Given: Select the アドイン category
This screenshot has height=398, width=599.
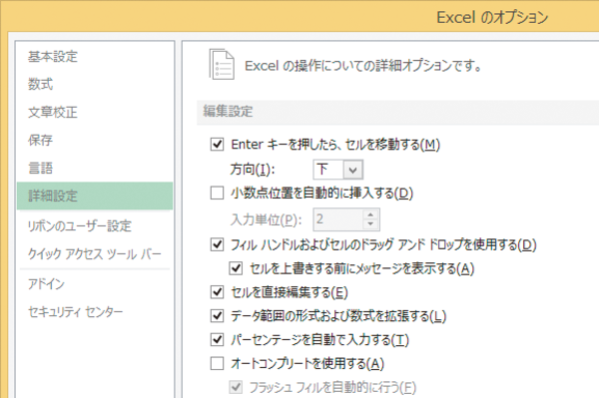Looking at the screenshot, I should pyautogui.click(x=46, y=284).
